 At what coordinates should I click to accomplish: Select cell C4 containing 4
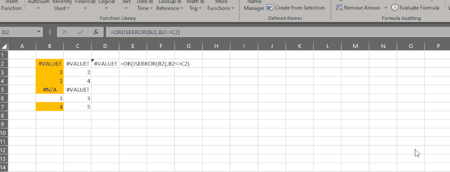(x=78, y=81)
